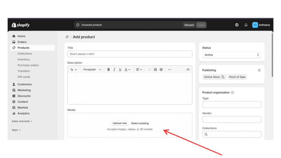This screenshot has width=281, height=158.
Task: Click the Discard button
Action: tap(189, 25)
